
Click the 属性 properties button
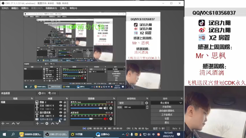pos(42,93)
